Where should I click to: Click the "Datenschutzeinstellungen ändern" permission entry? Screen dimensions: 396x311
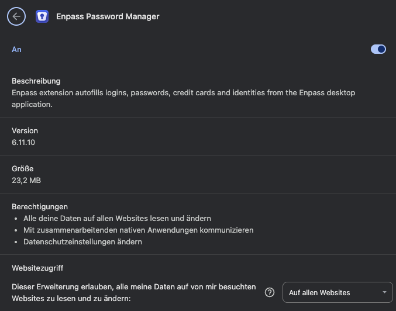click(x=82, y=241)
